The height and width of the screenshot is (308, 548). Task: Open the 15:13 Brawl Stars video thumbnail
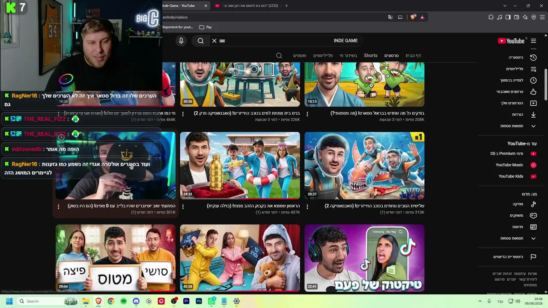click(364, 84)
